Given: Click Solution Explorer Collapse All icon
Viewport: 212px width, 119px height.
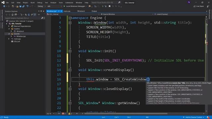Looking at the screenshot, I should [32, 15].
